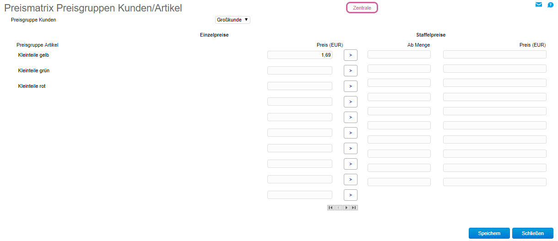558x241 pixels.
Task: Select the Kleinteile rot price input
Action: click(x=299, y=86)
